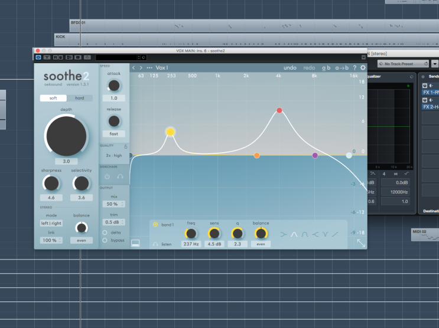Click the band q knob
The image size is (439, 328).
tap(238, 234)
